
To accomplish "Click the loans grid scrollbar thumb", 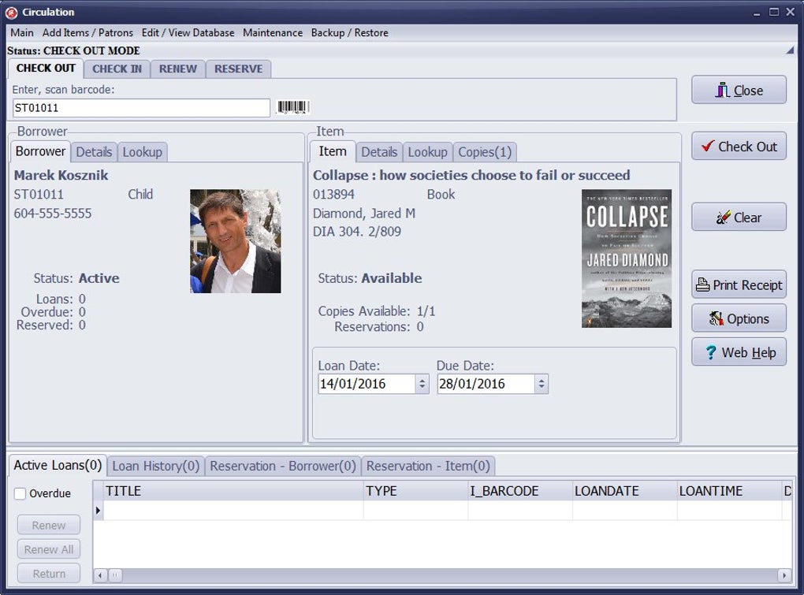I will [115, 575].
